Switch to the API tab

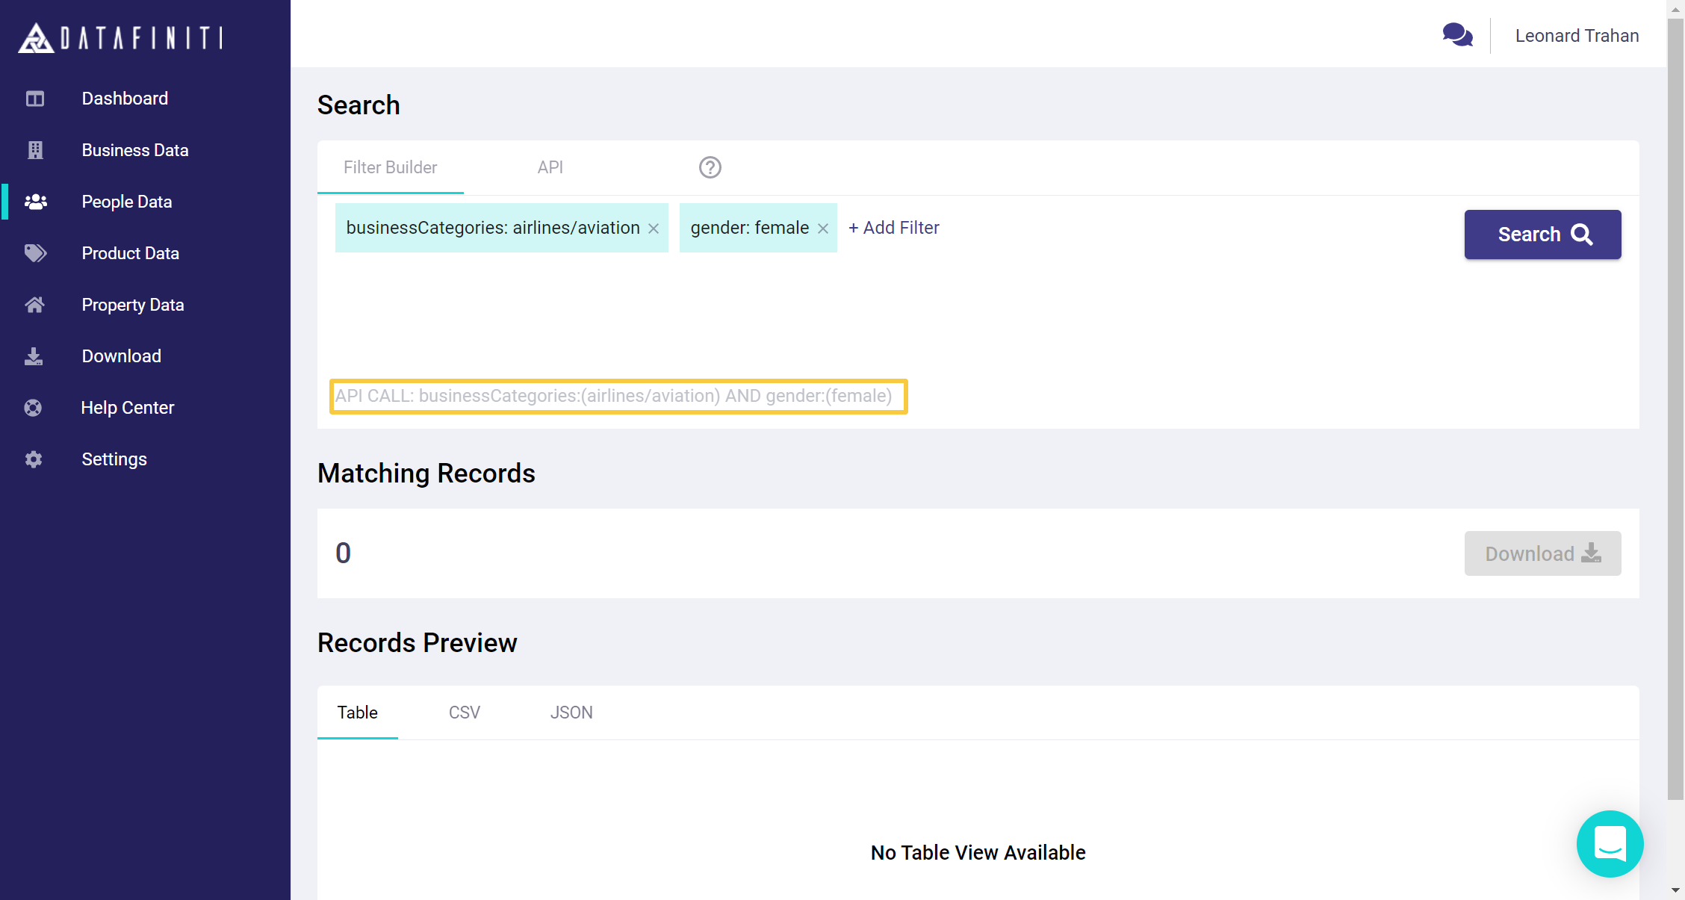coord(550,167)
